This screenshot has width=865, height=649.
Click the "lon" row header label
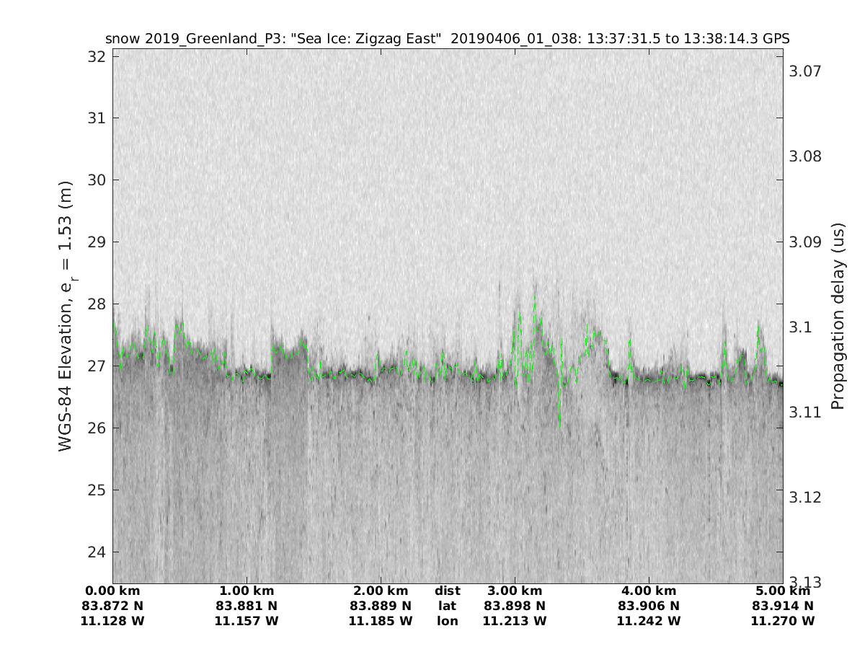click(x=447, y=621)
